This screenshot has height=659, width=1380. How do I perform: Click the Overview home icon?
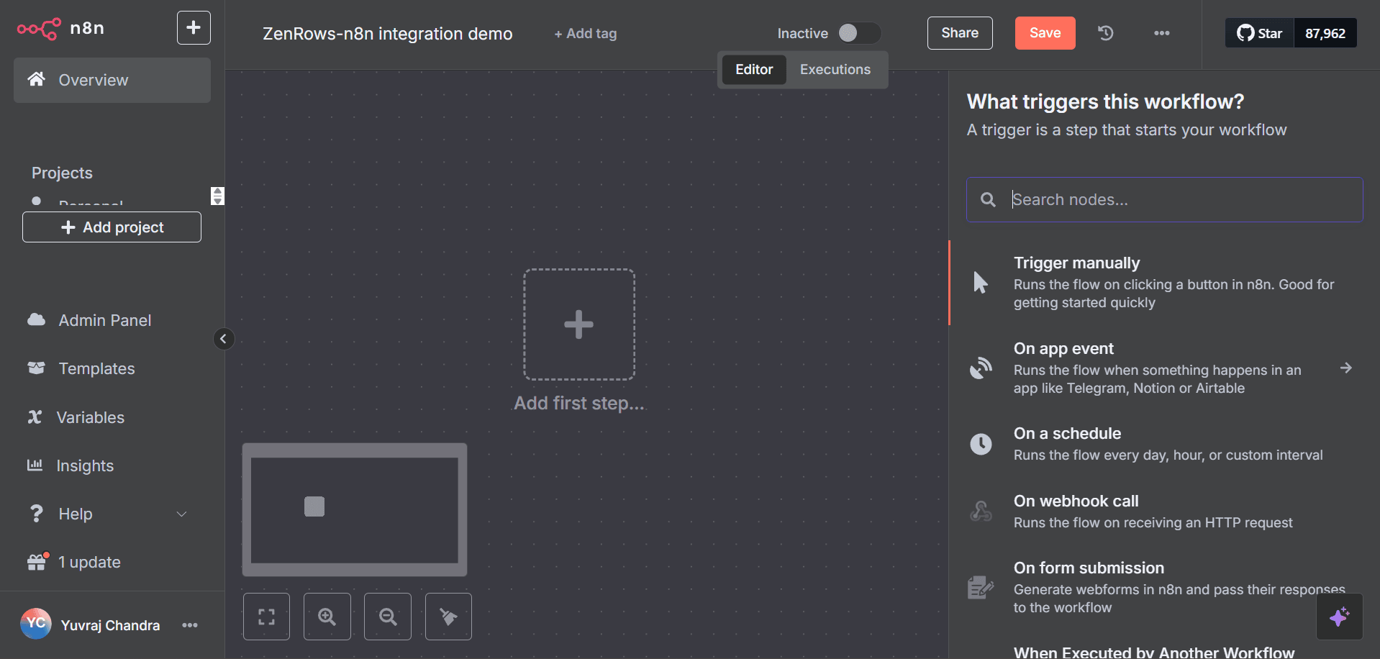click(36, 79)
